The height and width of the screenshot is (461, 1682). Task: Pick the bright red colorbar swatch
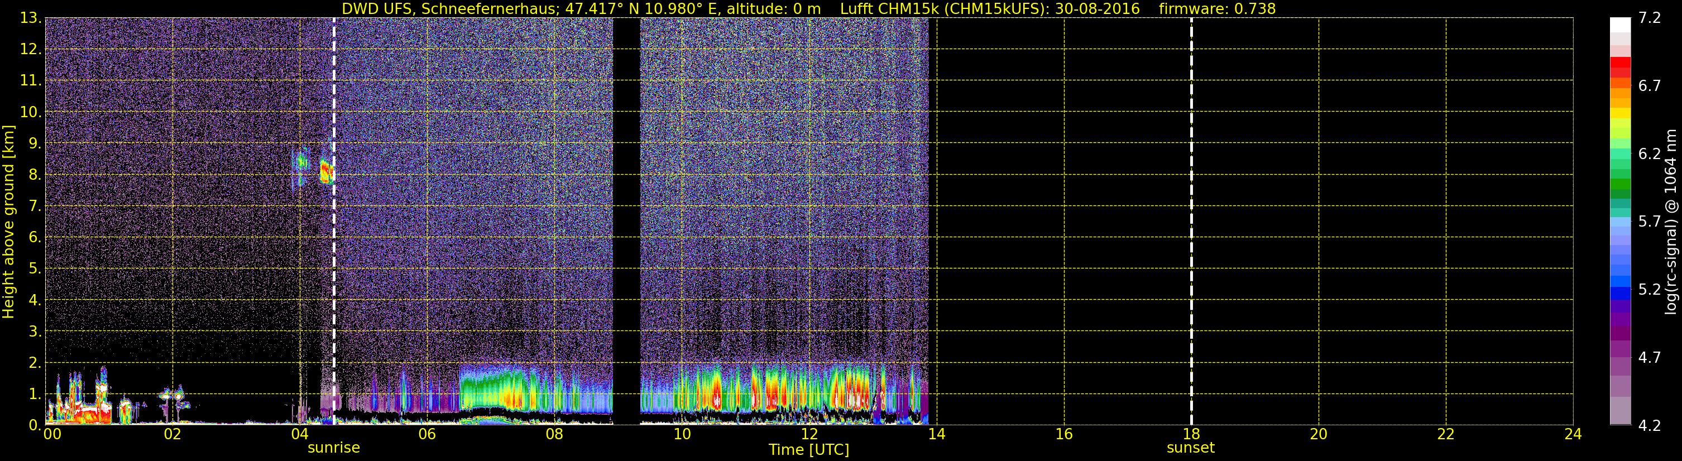[1620, 63]
